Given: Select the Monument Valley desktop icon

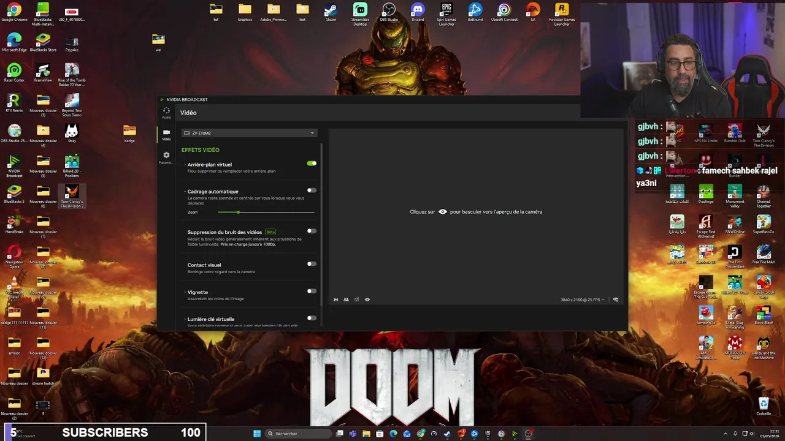Looking at the screenshot, I should [x=735, y=197].
